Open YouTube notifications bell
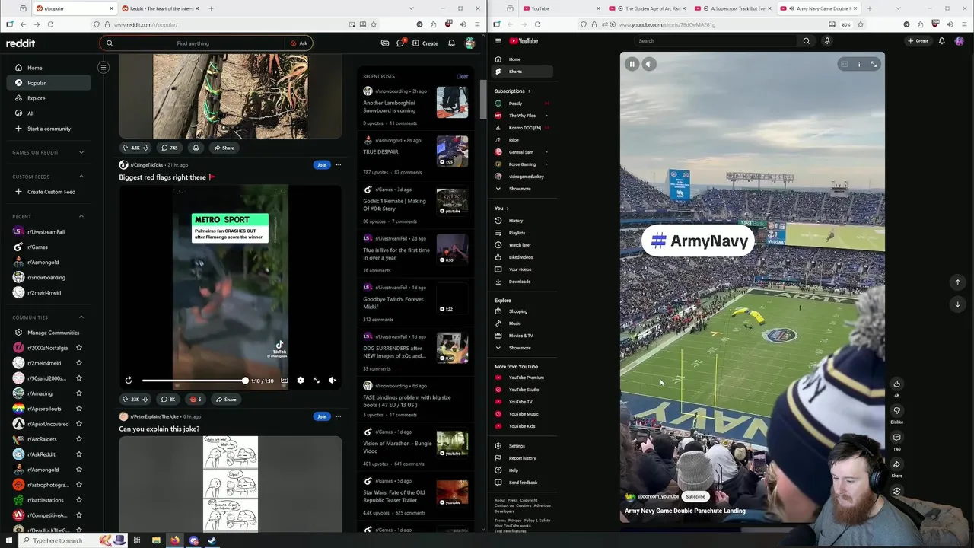 (942, 41)
